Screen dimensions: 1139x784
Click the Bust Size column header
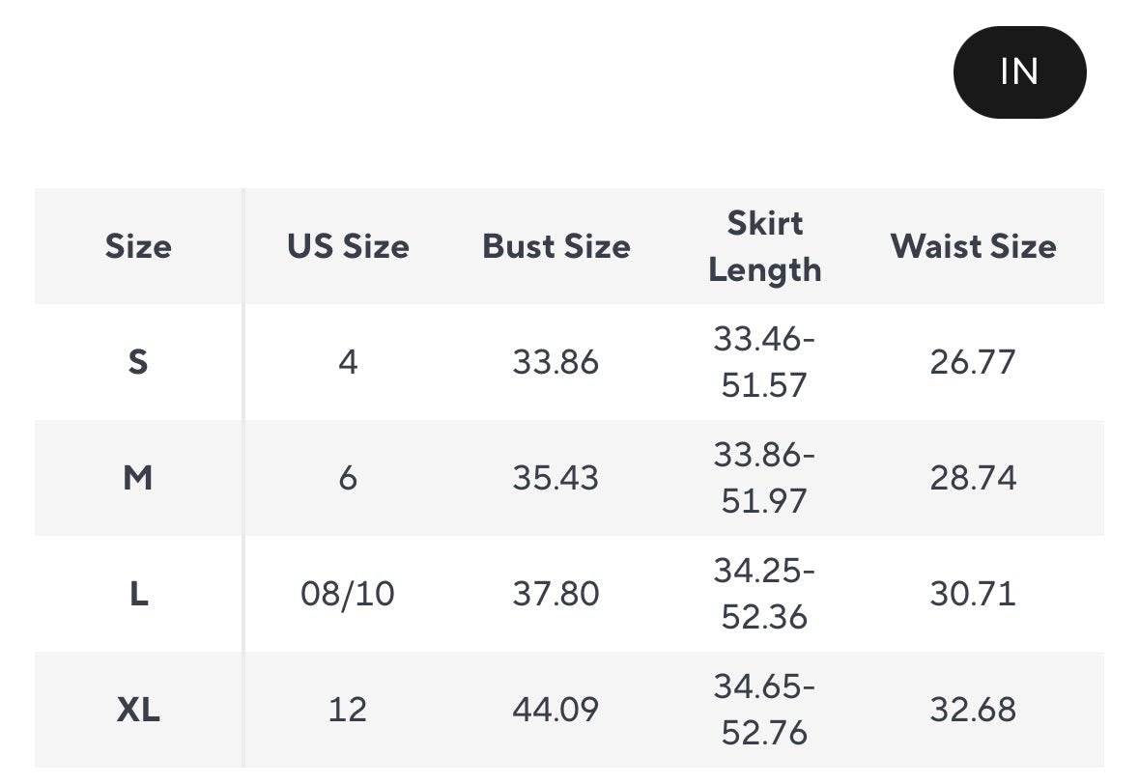(x=555, y=246)
